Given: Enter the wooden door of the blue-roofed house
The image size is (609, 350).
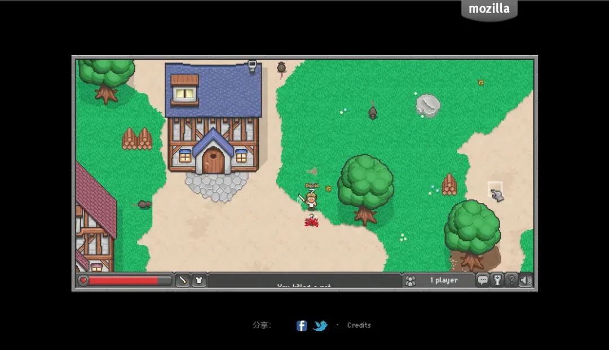Looking at the screenshot, I should coord(213,161).
